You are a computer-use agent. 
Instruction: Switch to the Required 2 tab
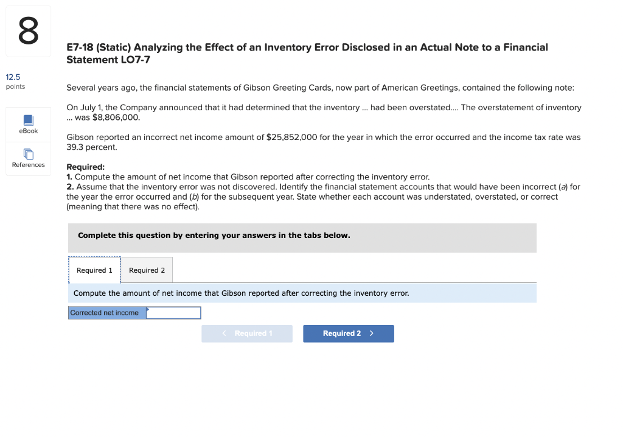(x=147, y=270)
